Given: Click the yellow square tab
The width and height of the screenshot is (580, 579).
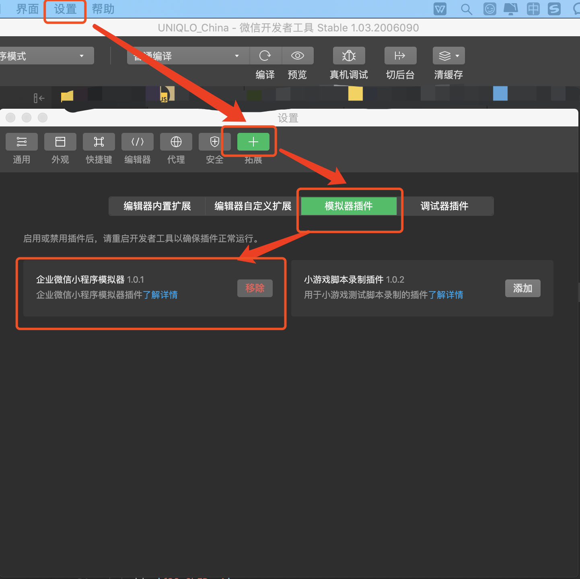Looking at the screenshot, I should 356,93.
